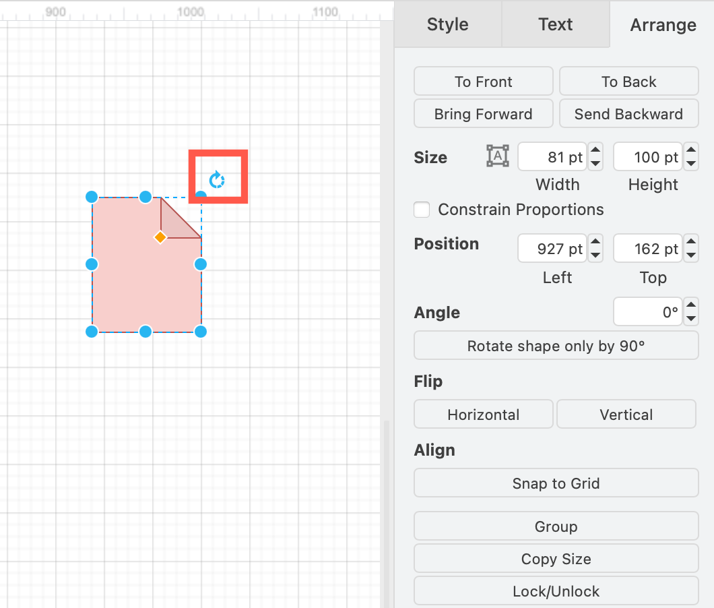Click the rotation handle above the shape
Image resolution: width=714 pixels, height=608 pixels.
tap(217, 179)
